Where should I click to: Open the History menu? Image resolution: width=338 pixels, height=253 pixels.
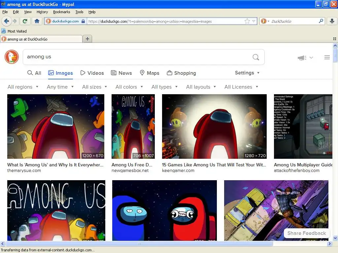42,12
